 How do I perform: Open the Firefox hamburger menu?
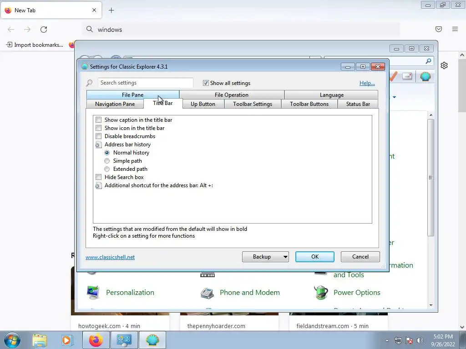tap(455, 29)
